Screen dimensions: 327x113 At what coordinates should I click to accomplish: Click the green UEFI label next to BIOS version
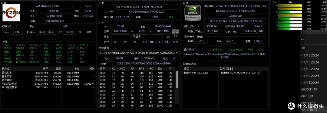pos(172,17)
